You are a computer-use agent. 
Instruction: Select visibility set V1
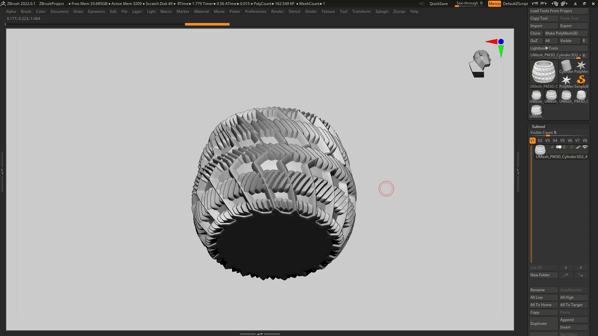pos(532,141)
